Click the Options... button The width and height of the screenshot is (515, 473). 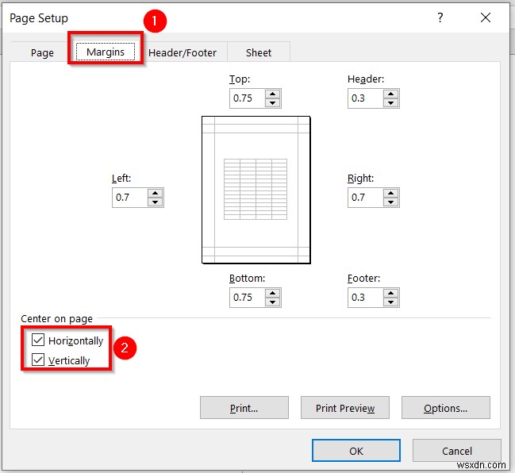(x=446, y=408)
